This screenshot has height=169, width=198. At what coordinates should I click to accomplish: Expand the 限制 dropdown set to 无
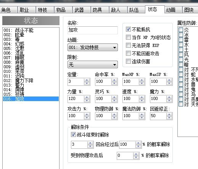[93, 64]
